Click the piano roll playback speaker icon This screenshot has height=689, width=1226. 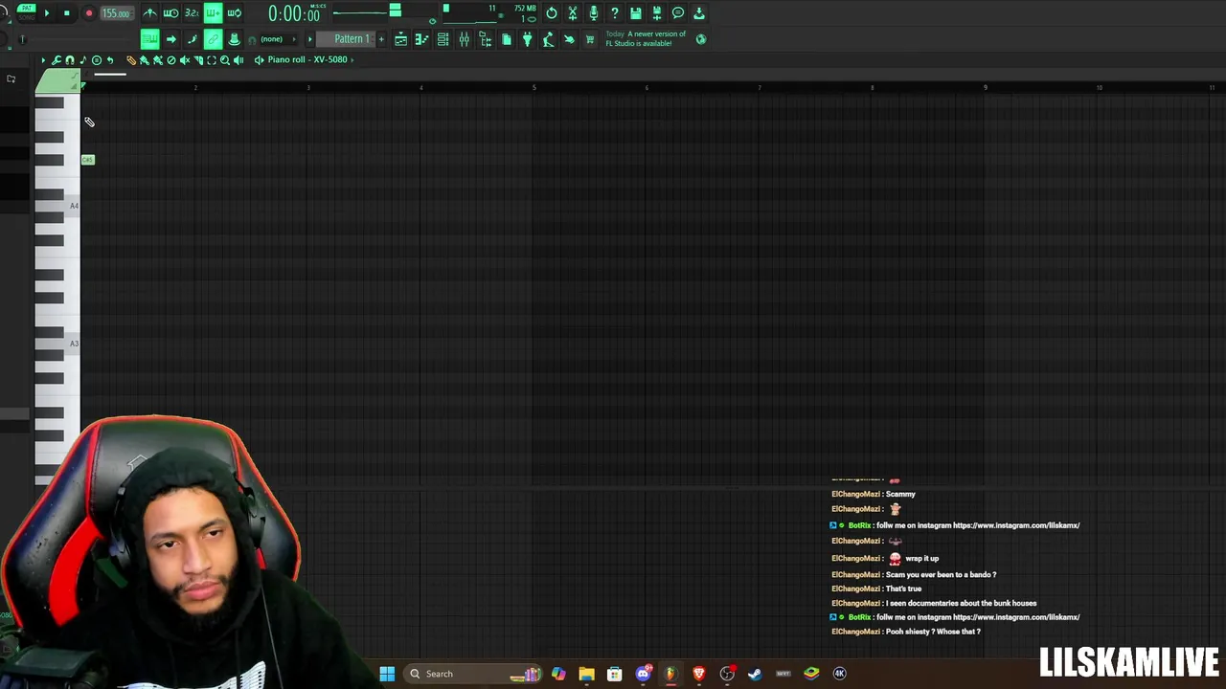[x=238, y=60]
